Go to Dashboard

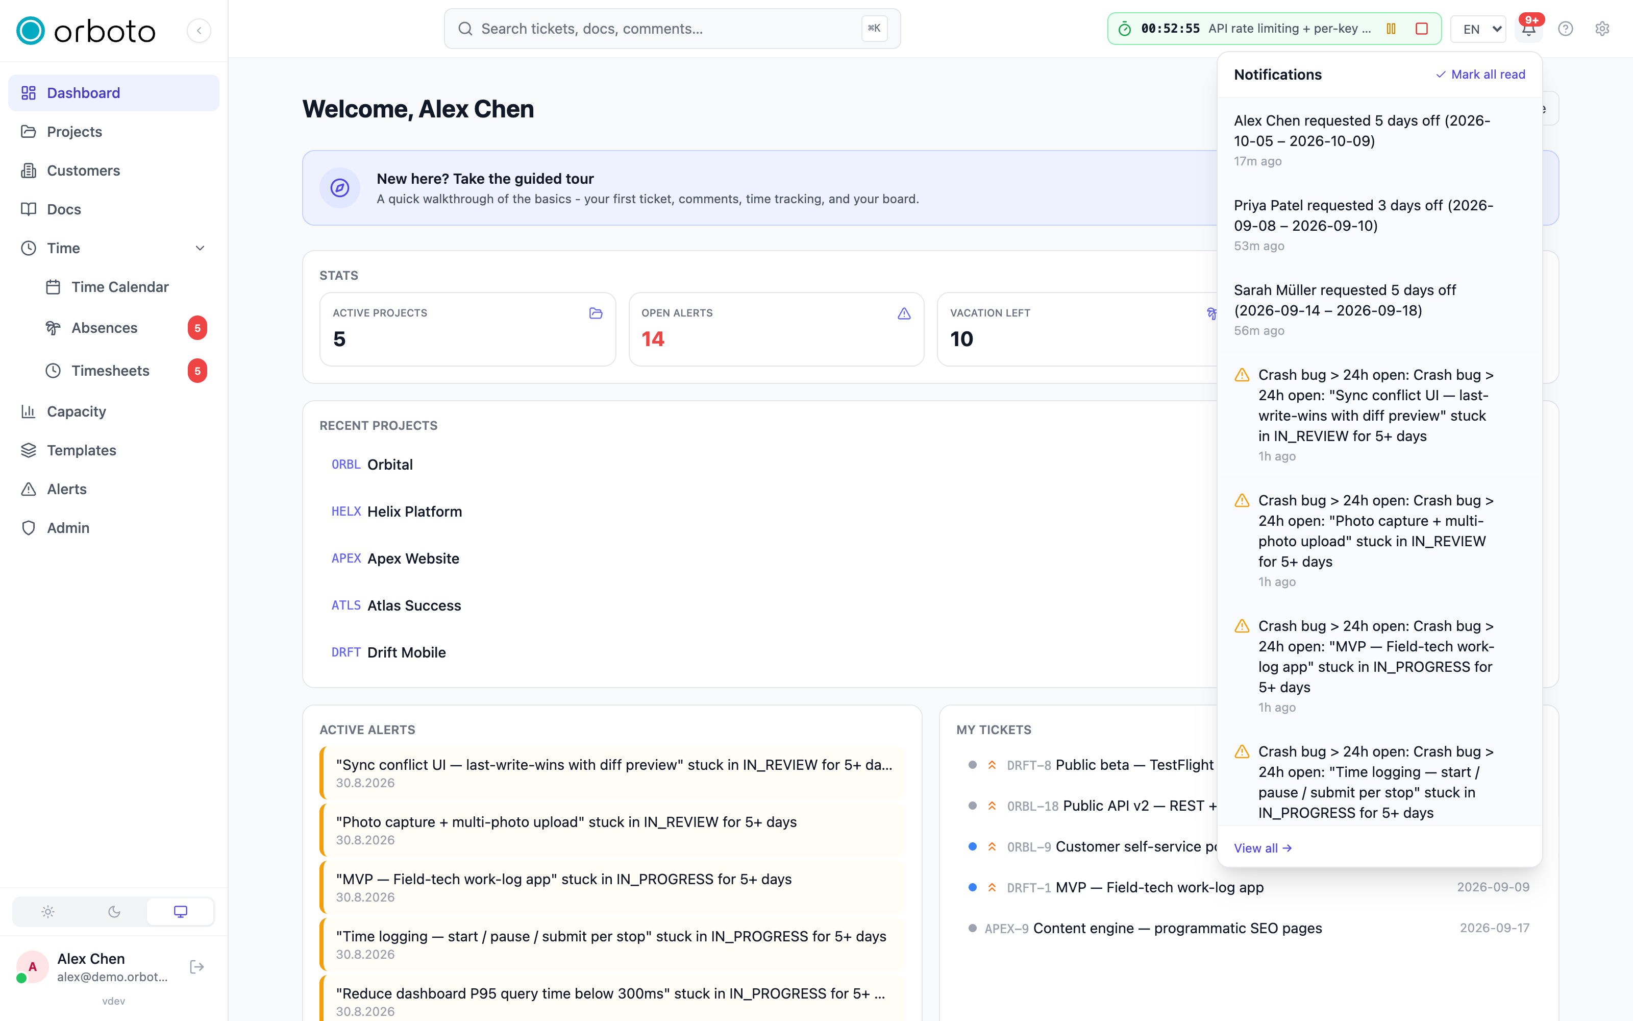click(113, 93)
